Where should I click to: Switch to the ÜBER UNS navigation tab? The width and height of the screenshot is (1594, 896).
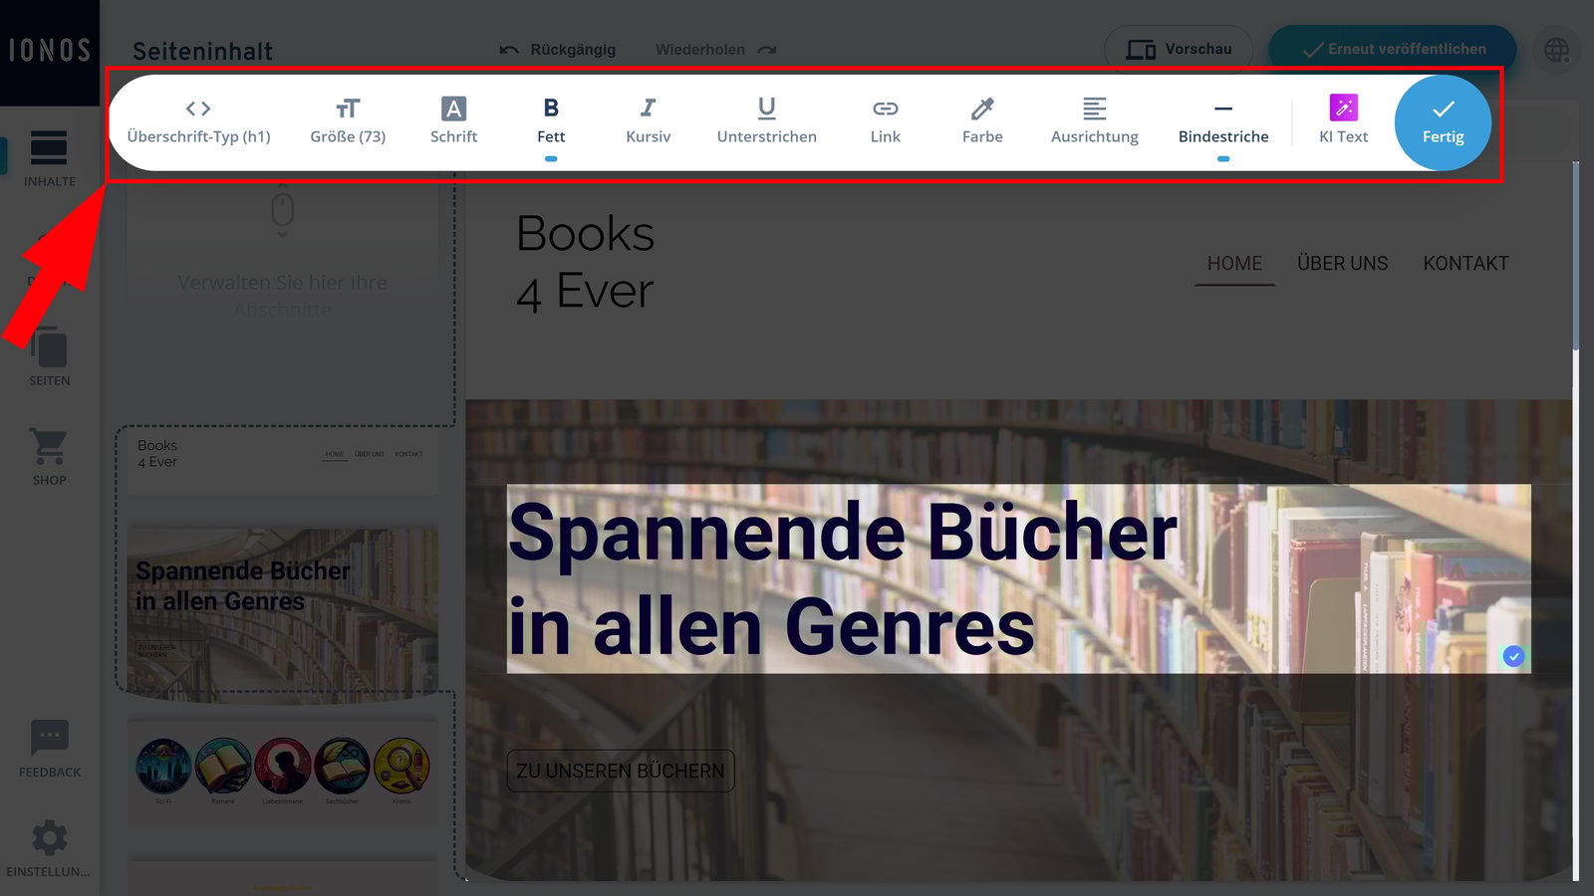(1342, 263)
